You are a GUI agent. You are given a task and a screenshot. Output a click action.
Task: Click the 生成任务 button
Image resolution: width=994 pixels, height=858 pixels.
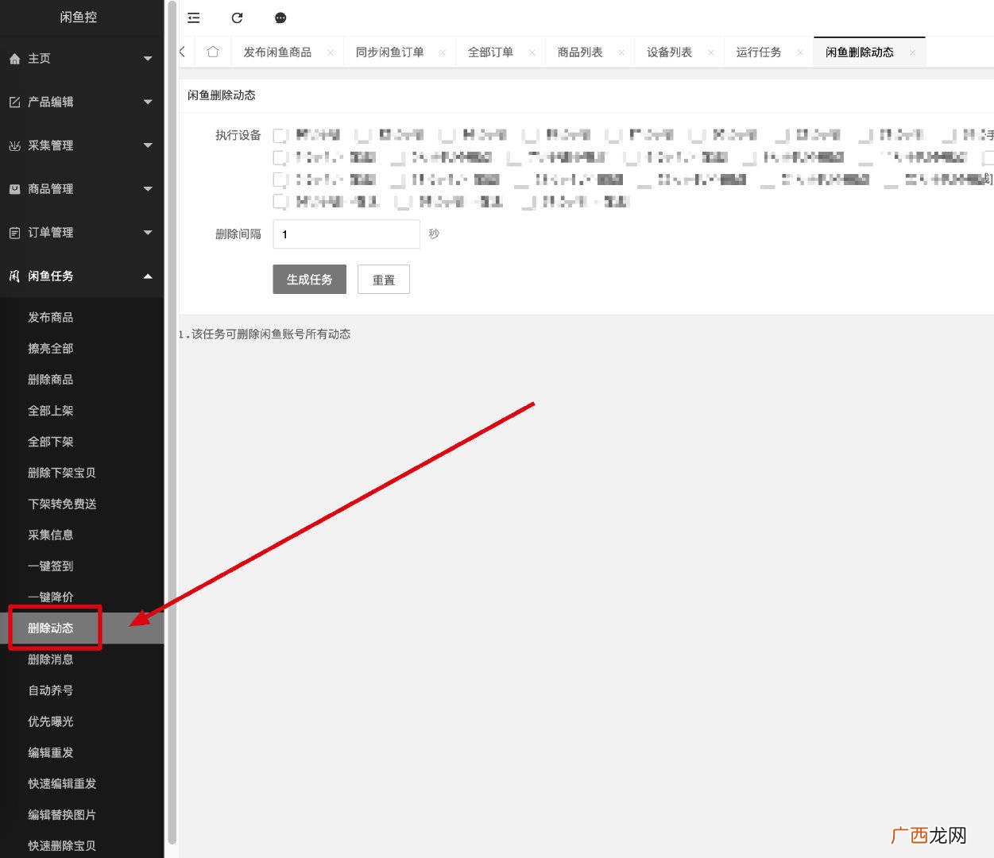(x=309, y=280)
